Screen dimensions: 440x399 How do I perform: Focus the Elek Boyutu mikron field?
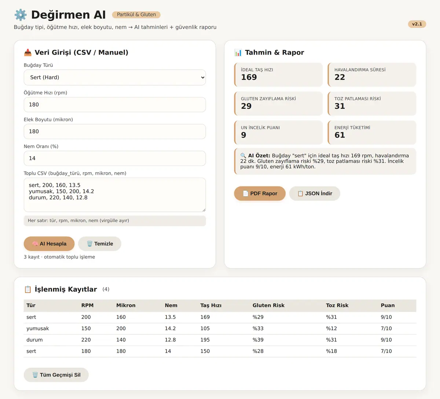(115, 131)
